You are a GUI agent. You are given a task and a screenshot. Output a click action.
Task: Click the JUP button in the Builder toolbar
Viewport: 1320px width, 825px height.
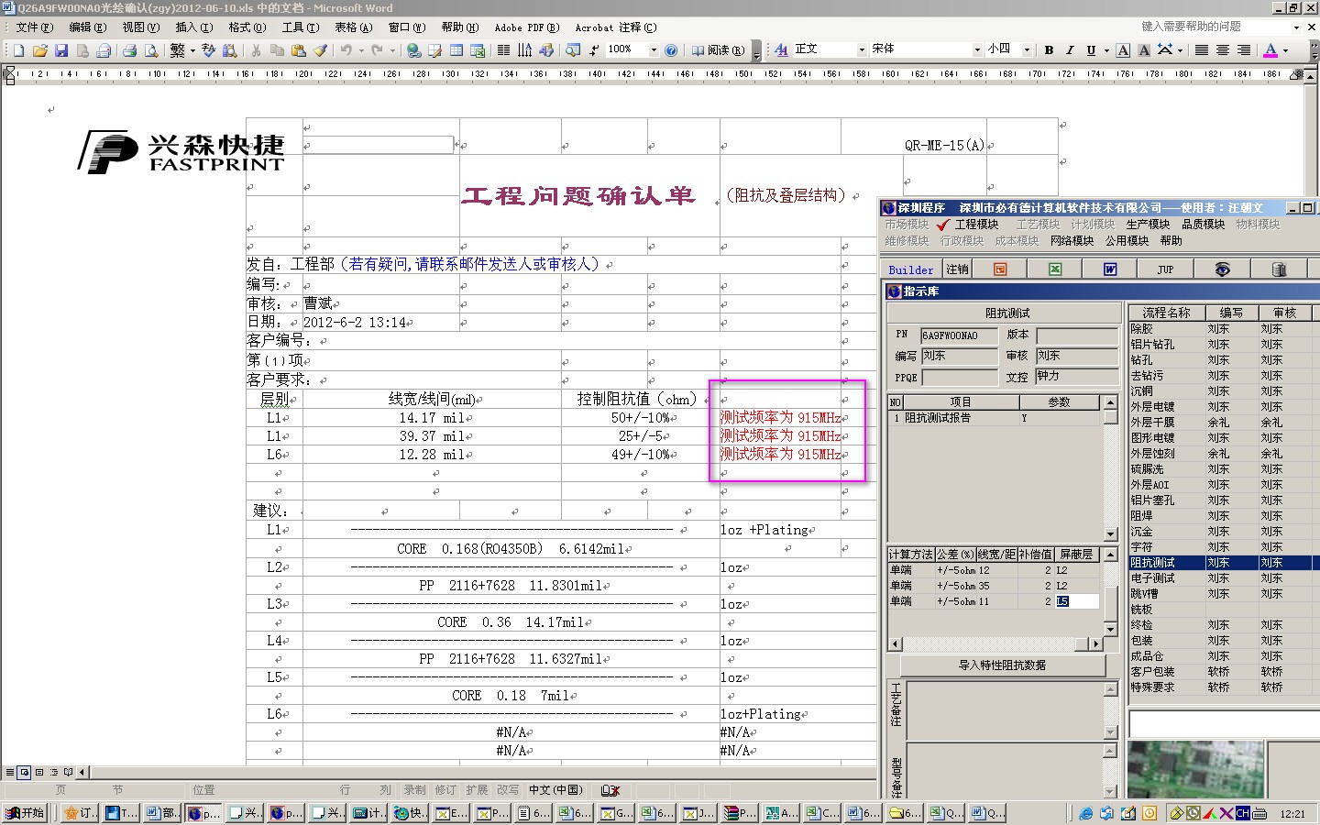coord(1165,269)
